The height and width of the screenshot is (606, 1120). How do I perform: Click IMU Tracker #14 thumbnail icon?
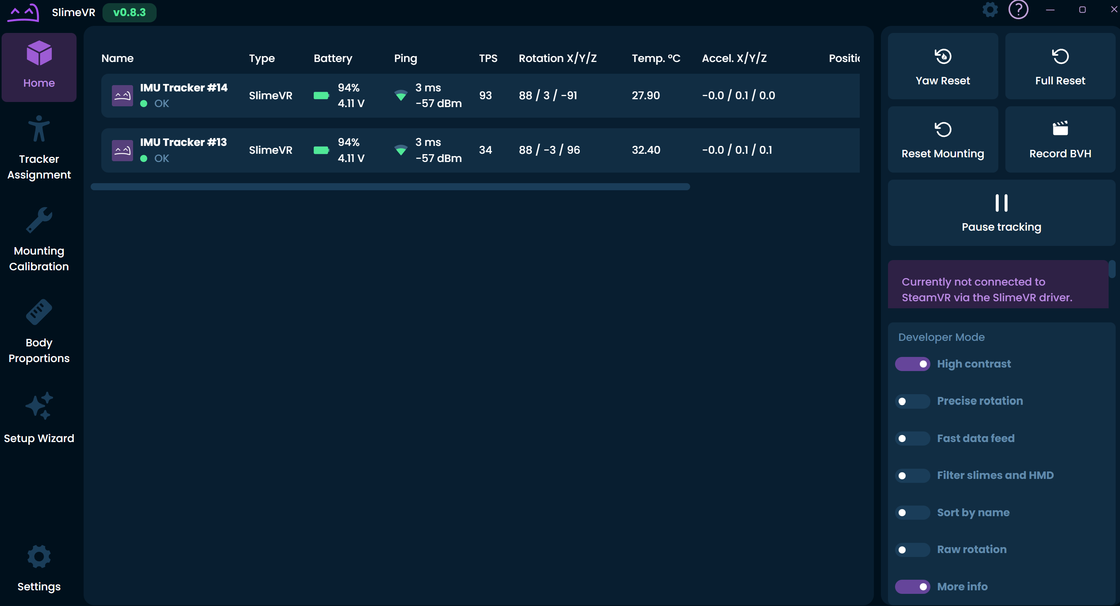coord(122,96)
